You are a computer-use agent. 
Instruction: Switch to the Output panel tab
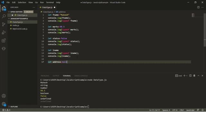pos(56,76)
